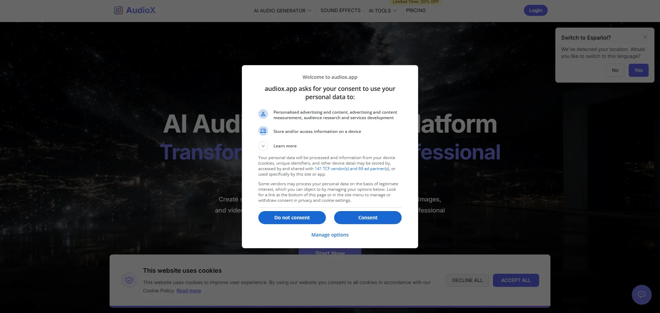Go to Sound Effects page
The height and width of the screenshot is (313, 660).
tap(340, 11)
